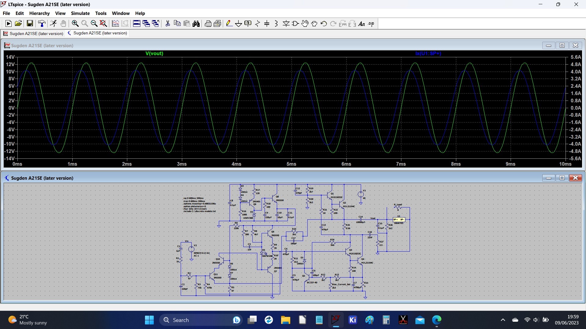The height and width of the screenshot is (329, 586).
Task: Open the Window menu
Action: click(121, 13)
